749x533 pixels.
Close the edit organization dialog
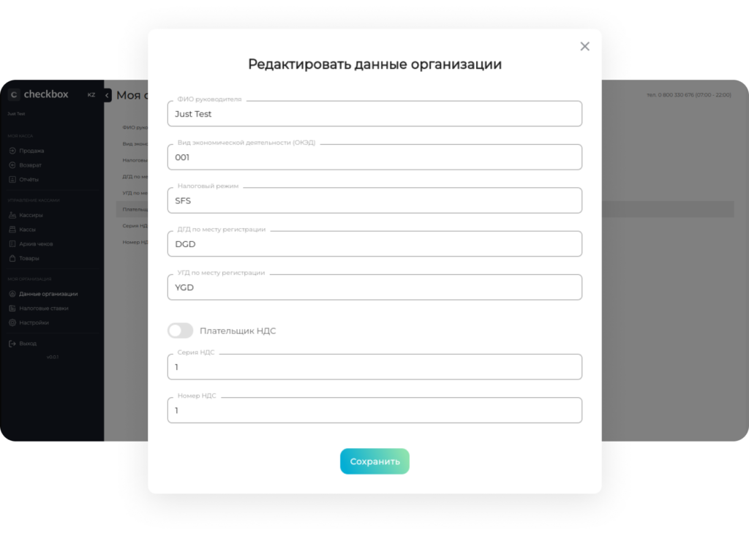584,46
